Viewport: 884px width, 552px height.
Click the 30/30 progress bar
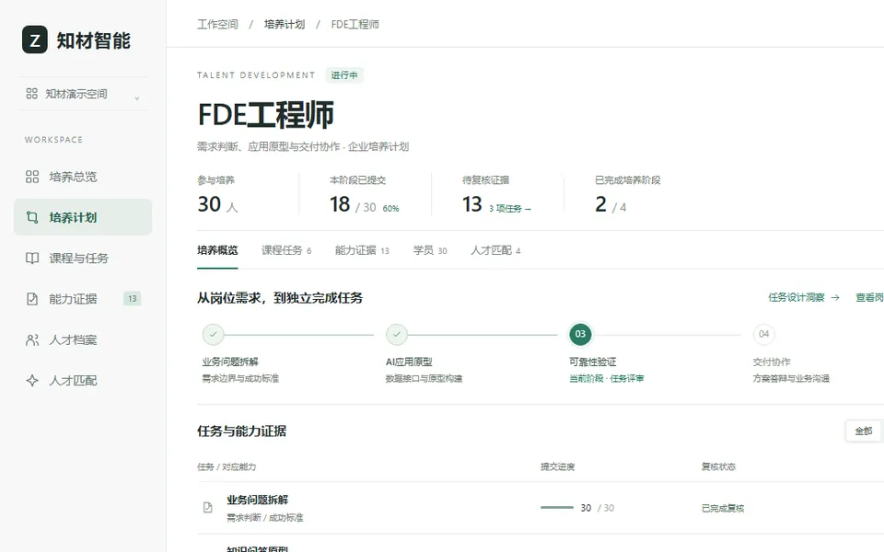pos(557,508)
